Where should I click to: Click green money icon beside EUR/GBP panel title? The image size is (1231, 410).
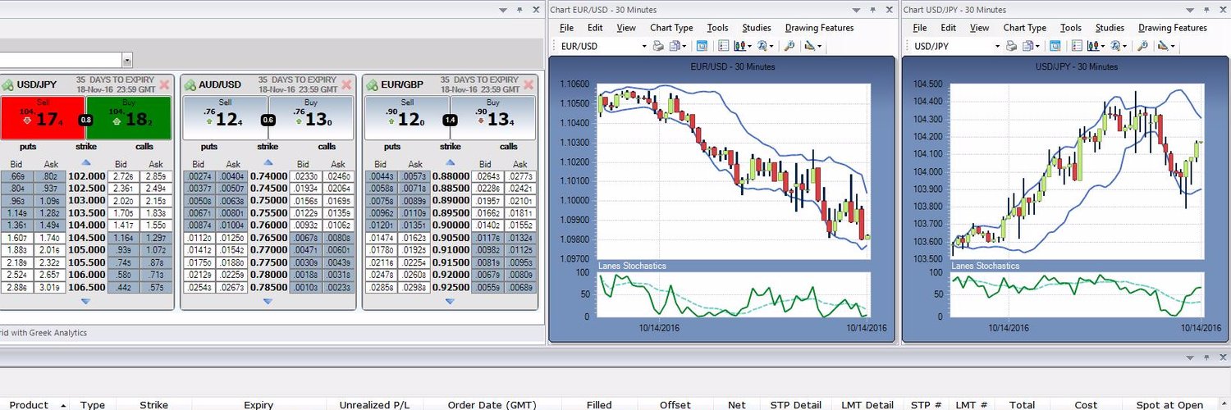tap(373, 84)
